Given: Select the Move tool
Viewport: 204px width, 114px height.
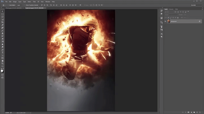Looking at the screenshot, I should click(3, 11).
